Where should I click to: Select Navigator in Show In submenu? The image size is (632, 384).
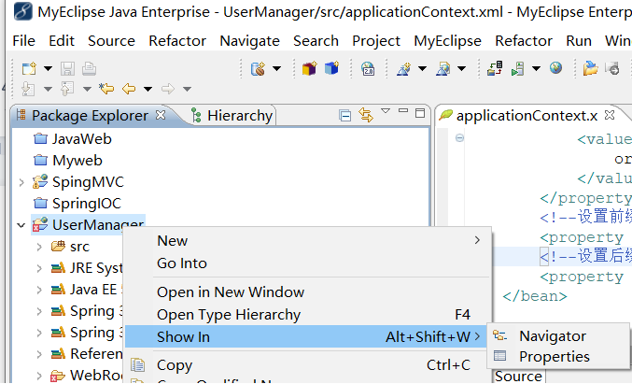click(558, 336)
